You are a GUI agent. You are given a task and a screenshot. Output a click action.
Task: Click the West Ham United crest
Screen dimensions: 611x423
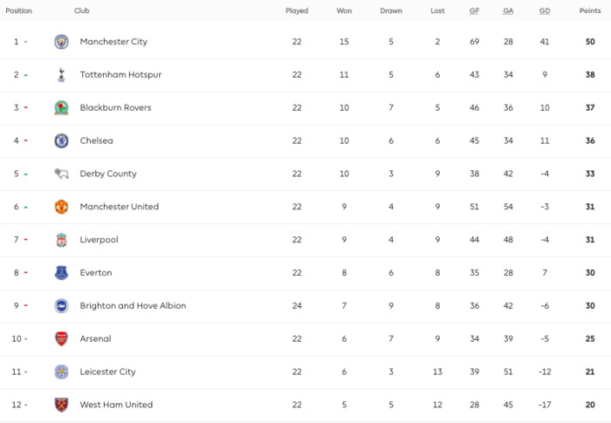(61, 405)
